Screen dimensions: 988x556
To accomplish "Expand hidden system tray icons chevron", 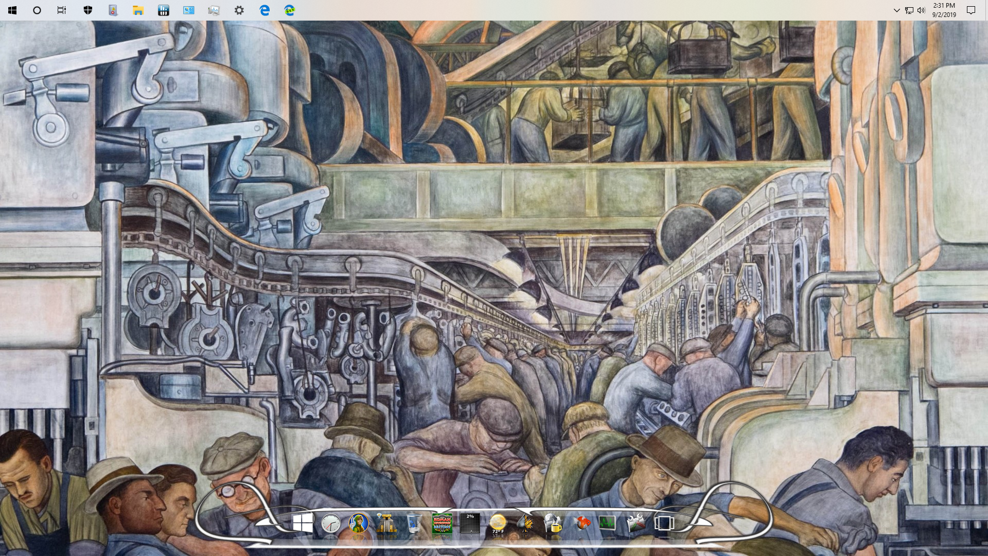I will click(x=896, y=10).
